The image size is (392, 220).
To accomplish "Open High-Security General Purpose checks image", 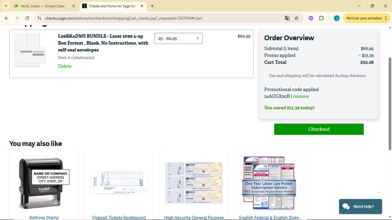I will coord(194,183).
